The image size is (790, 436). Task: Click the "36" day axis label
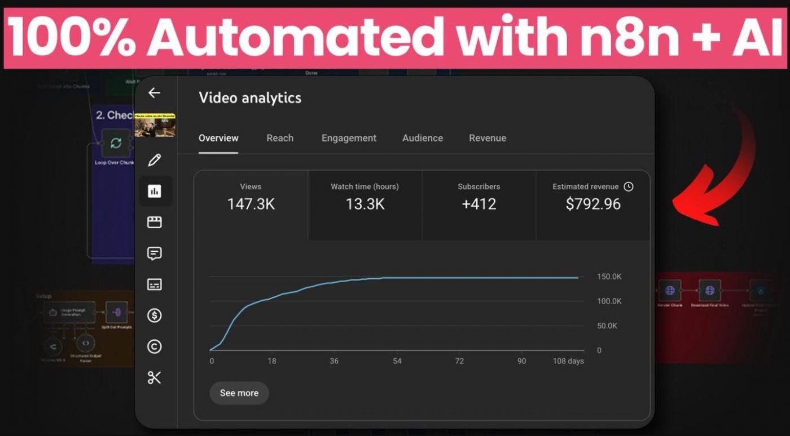point(335,361)
